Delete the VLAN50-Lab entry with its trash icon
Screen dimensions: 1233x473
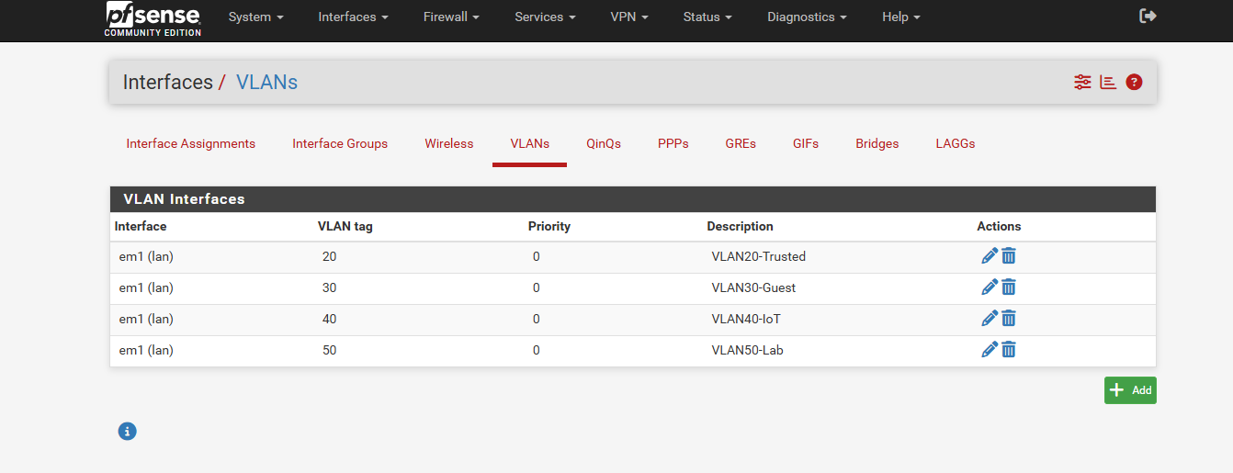1008,350
